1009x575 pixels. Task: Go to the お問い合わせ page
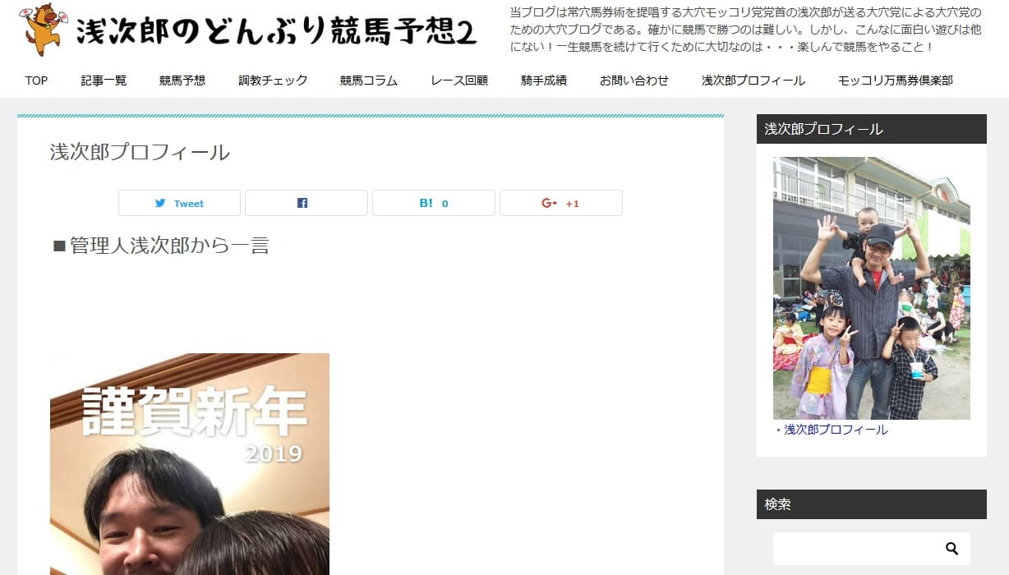[634, 80]
